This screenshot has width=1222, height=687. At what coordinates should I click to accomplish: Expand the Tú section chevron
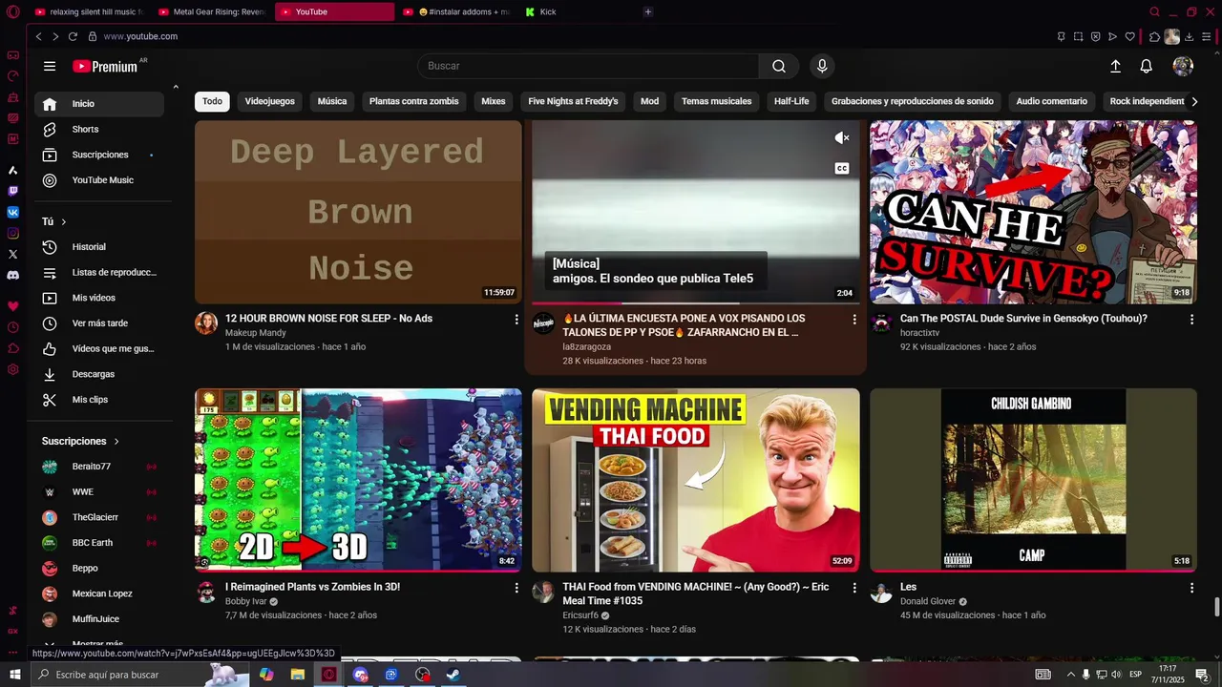64,221
